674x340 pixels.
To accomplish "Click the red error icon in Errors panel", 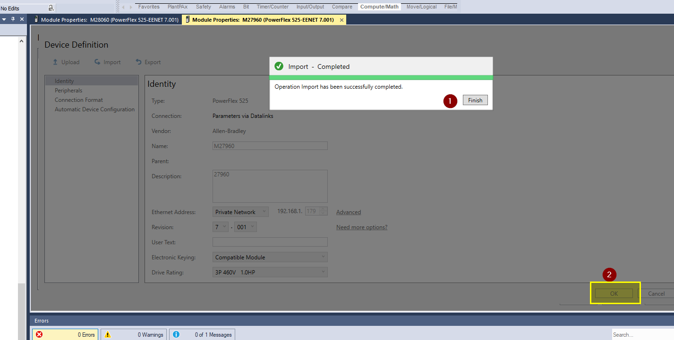I will 39,334.
